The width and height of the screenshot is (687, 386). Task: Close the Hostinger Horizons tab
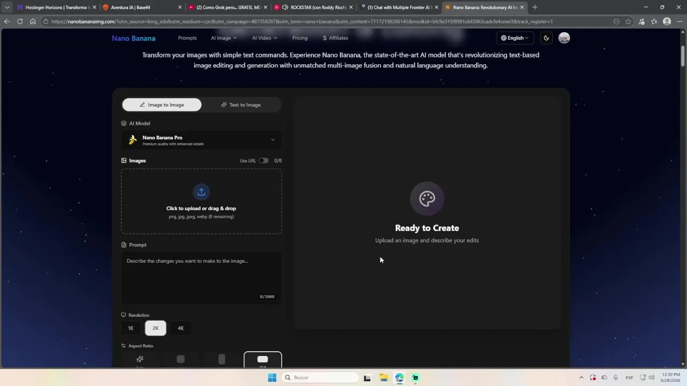tap(94, 8)
